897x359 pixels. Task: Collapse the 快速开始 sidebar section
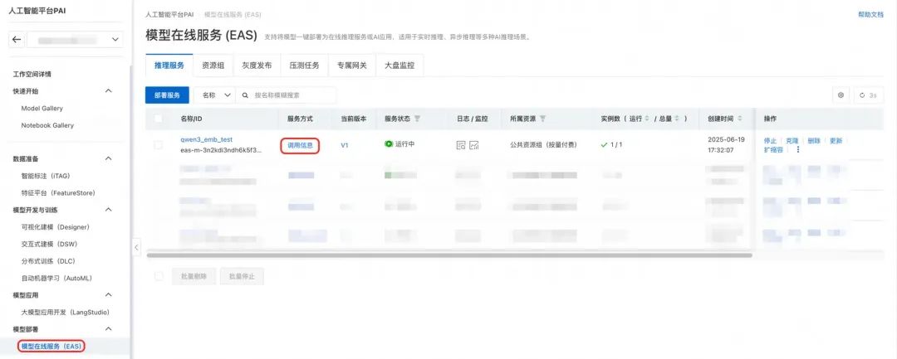pyautogui.click(x=108, y=90)
